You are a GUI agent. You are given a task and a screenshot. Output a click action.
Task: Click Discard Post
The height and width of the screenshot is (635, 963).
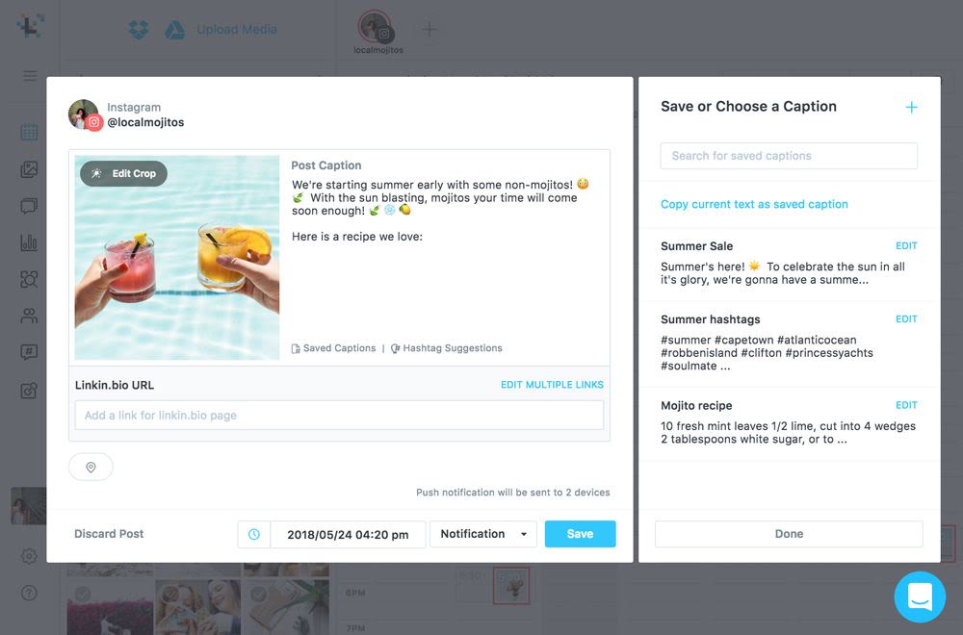[109, 534]
